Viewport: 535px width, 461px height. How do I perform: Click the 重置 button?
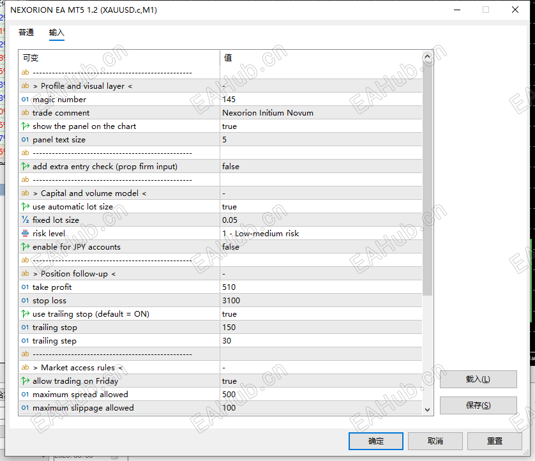[494, 441]
